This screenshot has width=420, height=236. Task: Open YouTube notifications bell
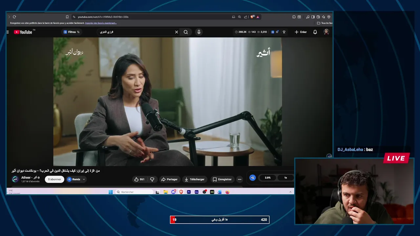pos(315,32)
